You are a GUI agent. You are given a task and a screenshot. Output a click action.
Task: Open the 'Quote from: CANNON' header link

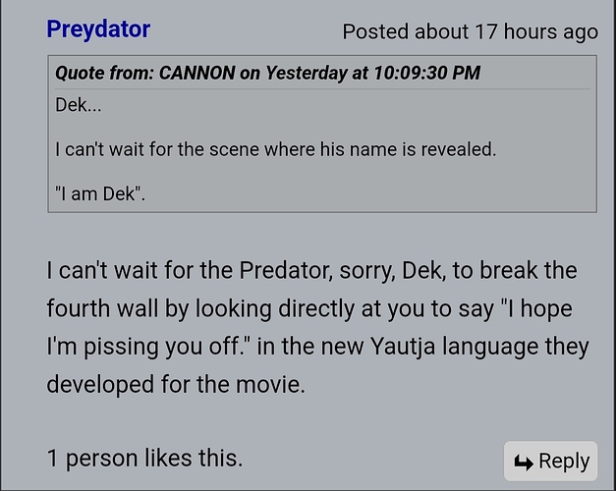click(267, 73)
